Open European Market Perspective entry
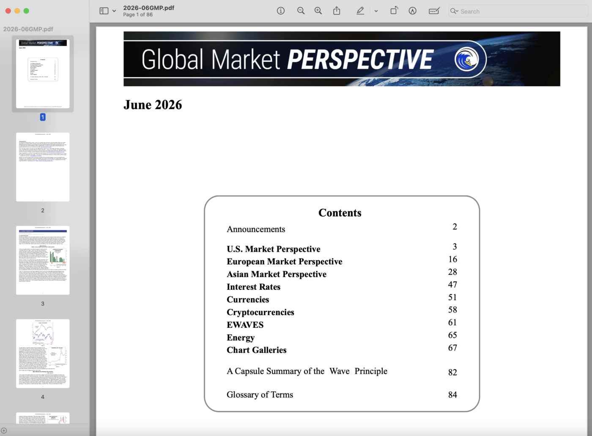Viewport: 592px width, 436px height. tap(285, 262)
